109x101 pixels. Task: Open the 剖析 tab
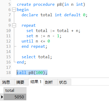[x=50, y=82]
